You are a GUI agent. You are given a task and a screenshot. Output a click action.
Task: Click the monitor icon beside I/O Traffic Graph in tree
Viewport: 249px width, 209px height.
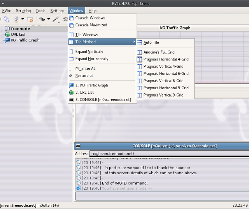7,40
